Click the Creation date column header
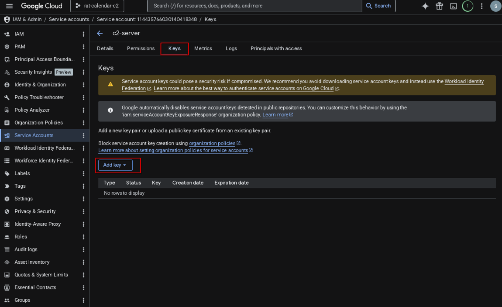The height and width of the screenshot is (307, 502). 188,183
